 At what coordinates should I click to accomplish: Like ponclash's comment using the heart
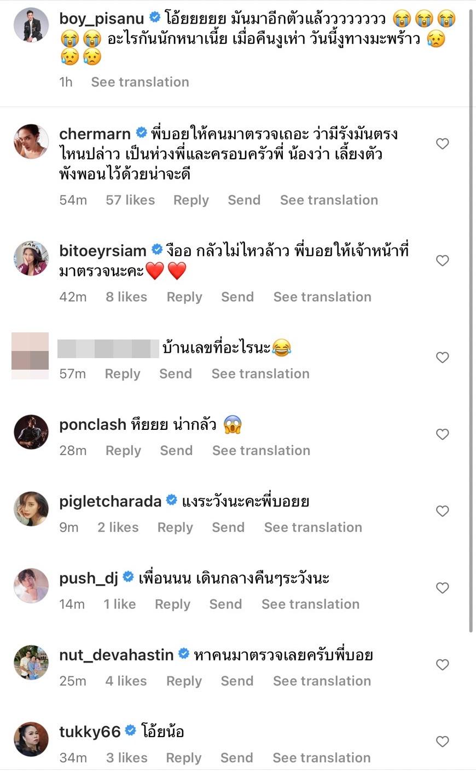pos(442,434)
